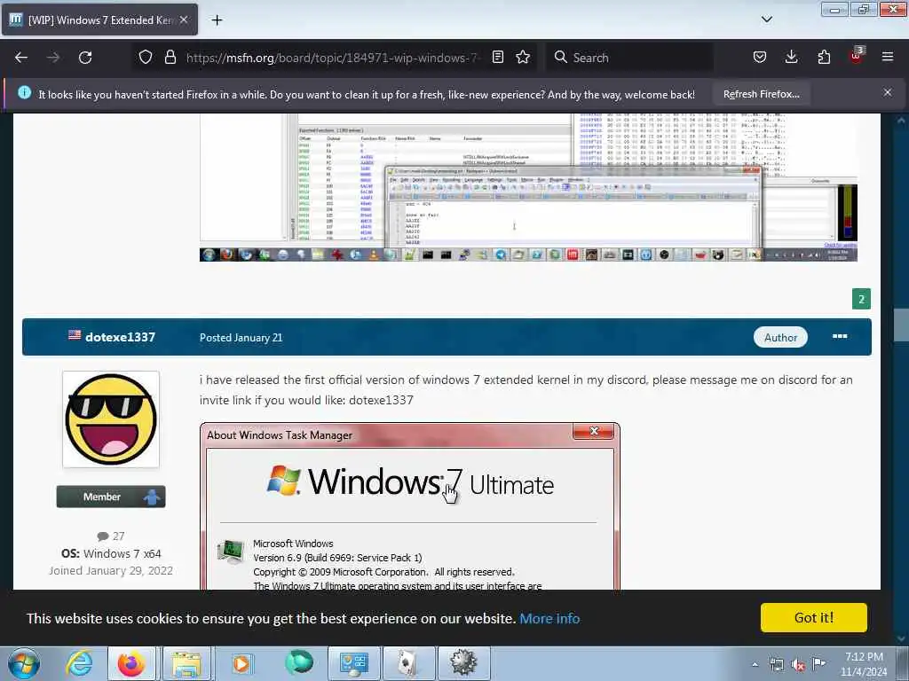Click the page vertical scrollbar thumb
The width and height of the screenshot is (909, 681).
(901, 325)
